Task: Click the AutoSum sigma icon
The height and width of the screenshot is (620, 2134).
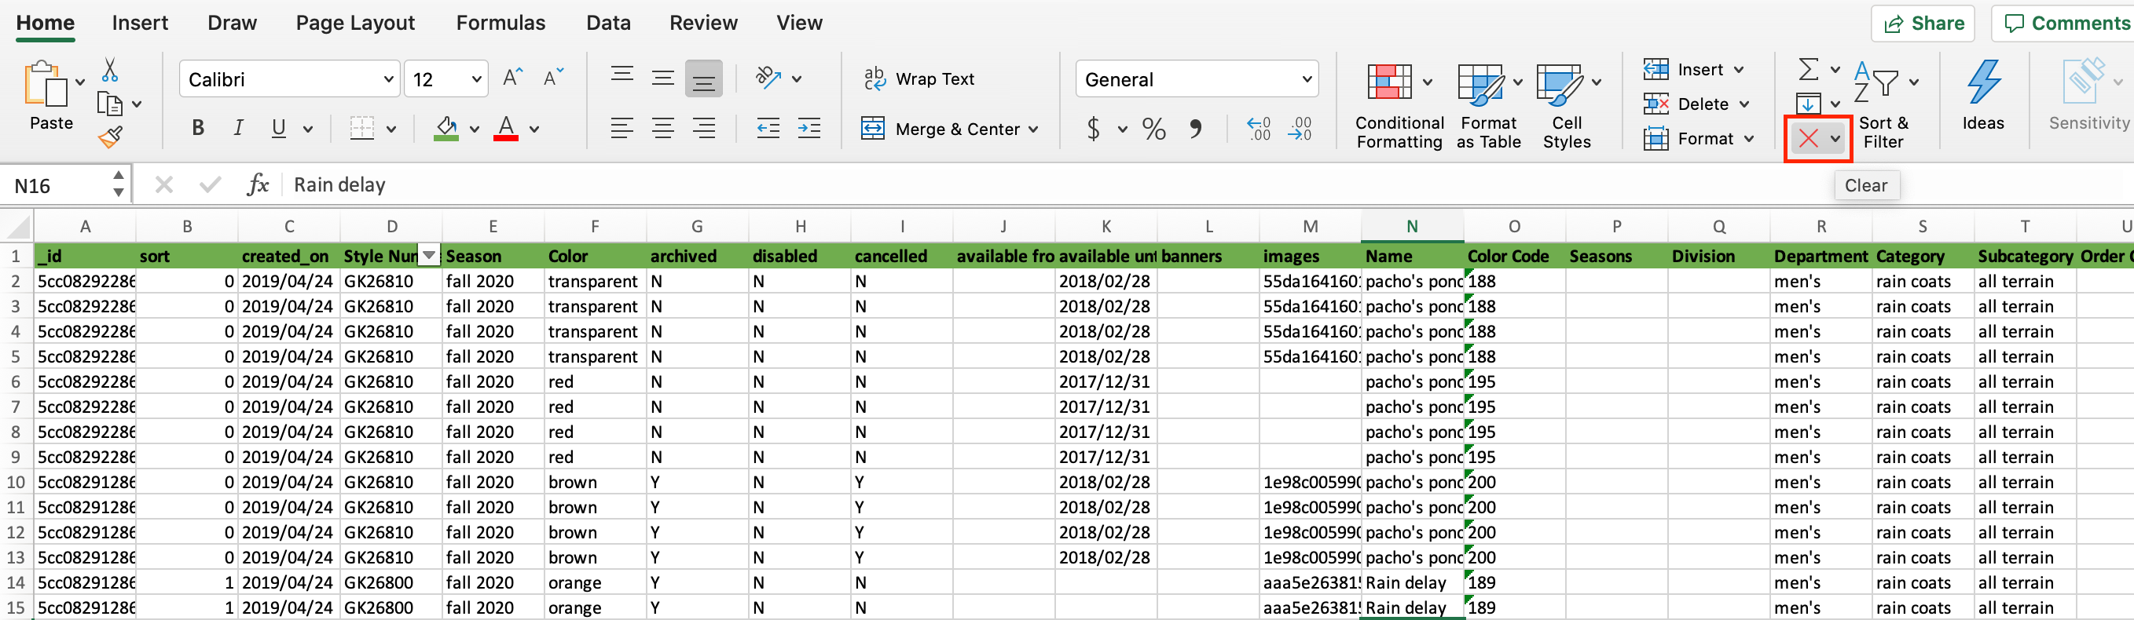Action: coord(1809,69)
